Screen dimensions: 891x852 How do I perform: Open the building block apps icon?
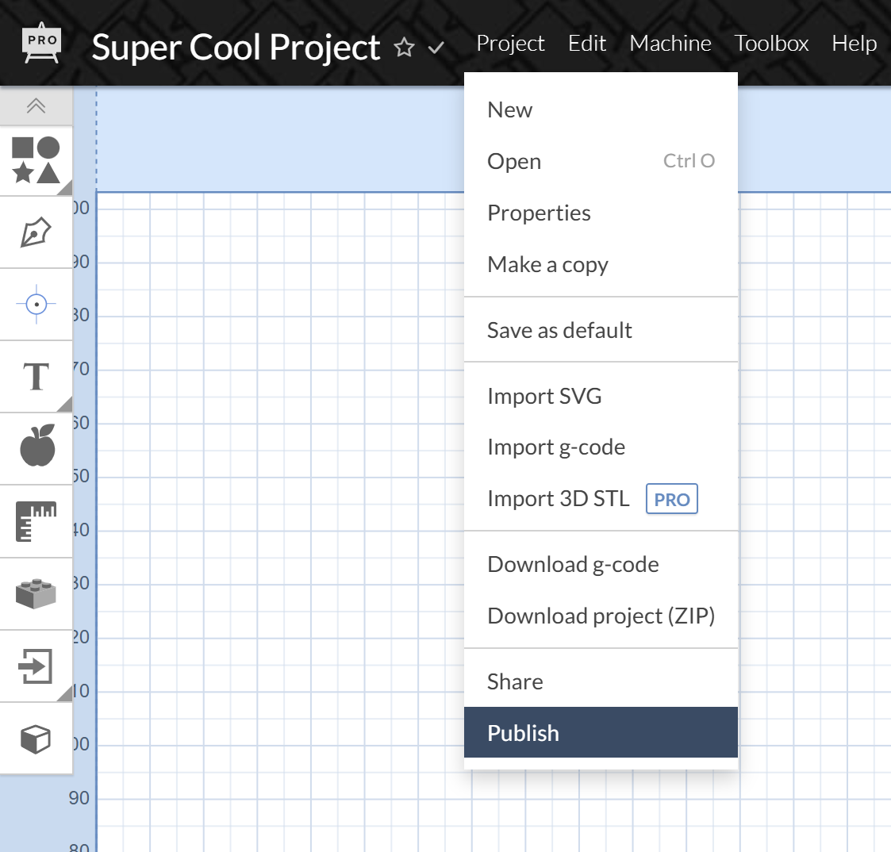click(36, 593)
